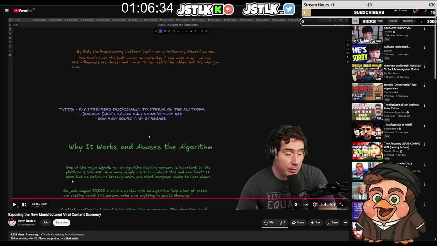Select Excalidraw diamond tool
Viewport: 437px width, 246px height.
click(169, 31)
